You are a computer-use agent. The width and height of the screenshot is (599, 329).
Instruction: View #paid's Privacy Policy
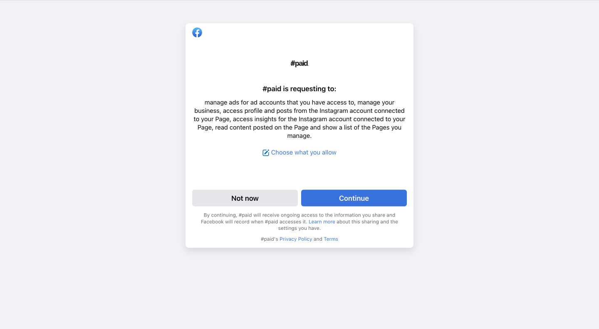(296, 239)
